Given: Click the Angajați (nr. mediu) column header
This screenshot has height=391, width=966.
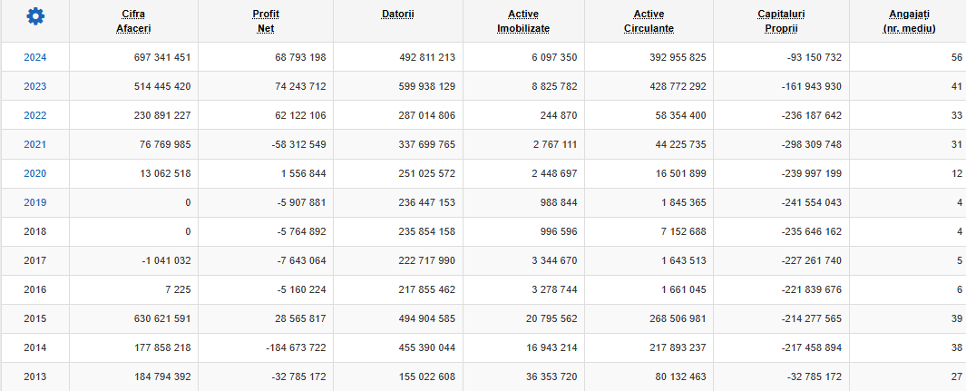Looking at the screenshot, I should click(909, 21).
